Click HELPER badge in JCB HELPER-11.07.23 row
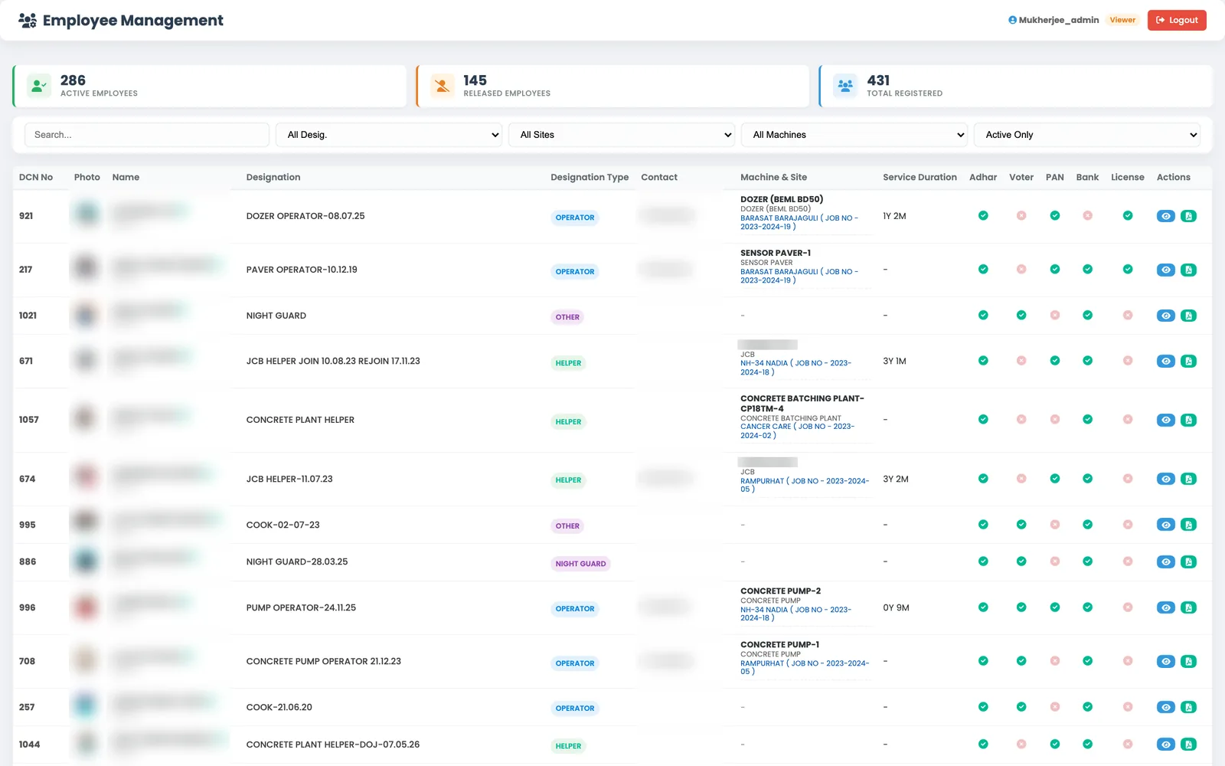Viewport: 1225px width, 766px height. coord(568,480)
